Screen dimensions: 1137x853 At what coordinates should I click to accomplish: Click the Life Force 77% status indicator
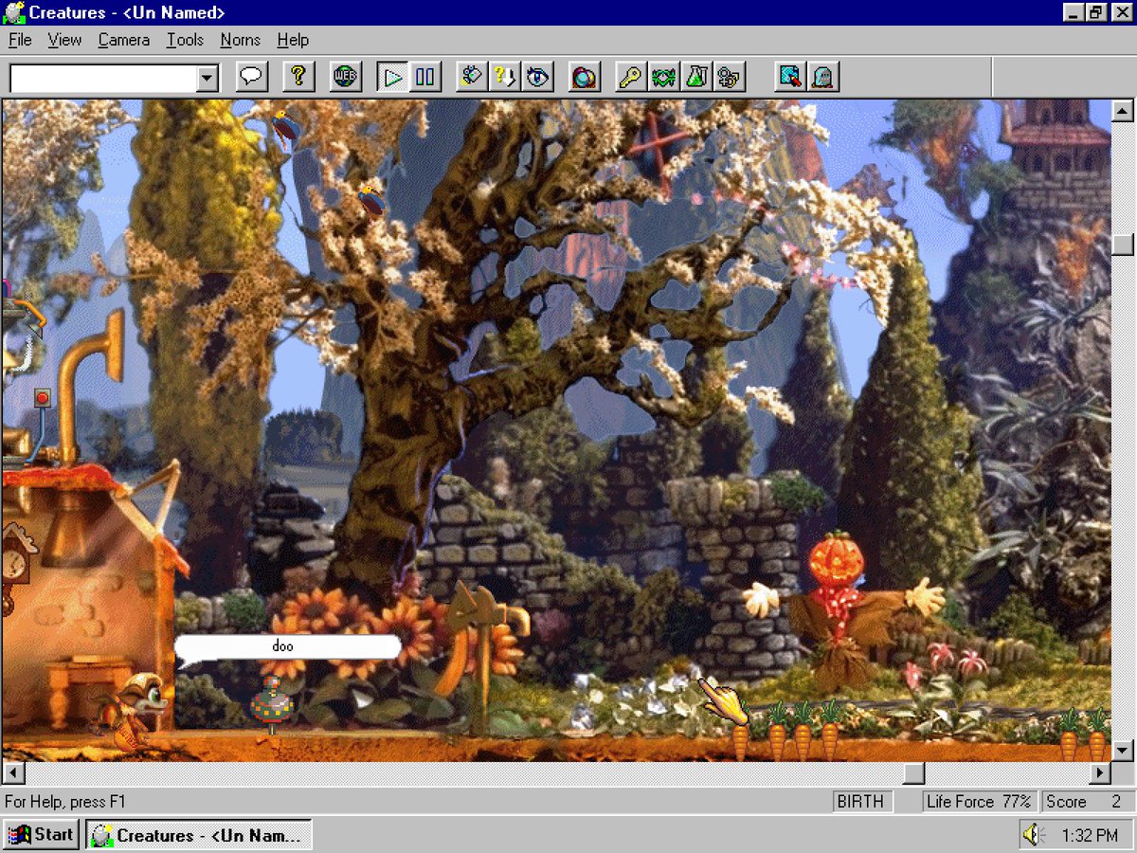[x=980, y=802]
